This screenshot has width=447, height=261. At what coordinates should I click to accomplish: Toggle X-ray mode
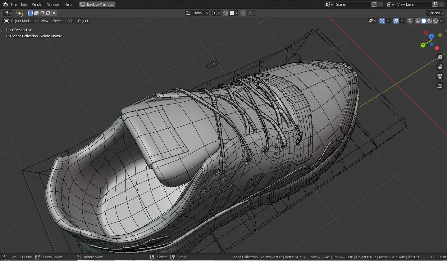(410, 21)
